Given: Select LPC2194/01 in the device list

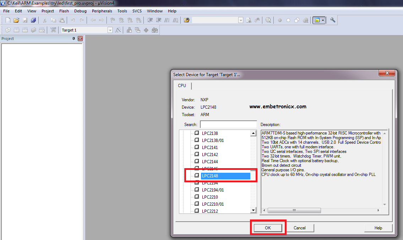Looking at the screenshot, I should [x=213, y=190].
